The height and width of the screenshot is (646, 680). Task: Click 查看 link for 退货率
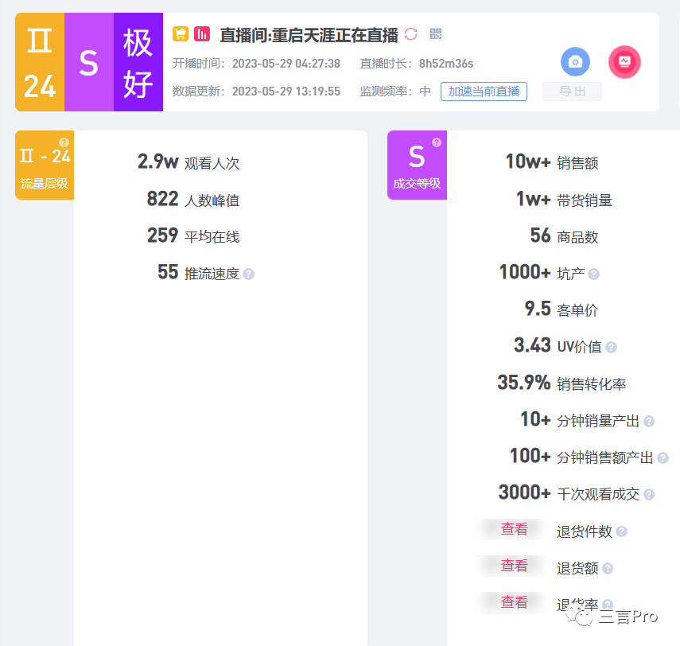tap(515, 602)
